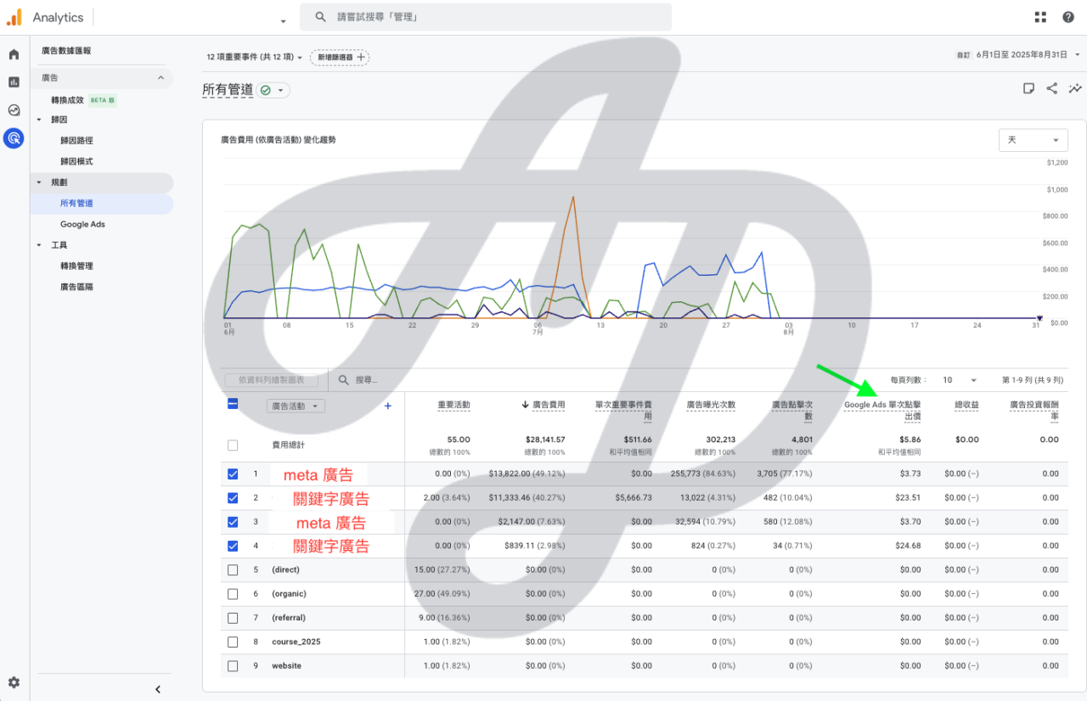Open the 天 granularity dropdown

coord(1033,140)
